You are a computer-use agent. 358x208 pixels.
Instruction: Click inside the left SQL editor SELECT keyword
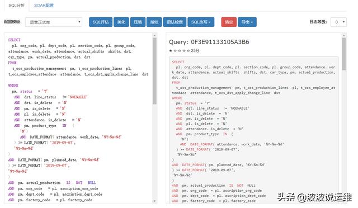click(14, 40)
